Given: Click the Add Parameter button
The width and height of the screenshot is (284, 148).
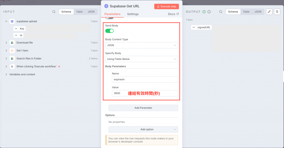Looking at the screenshot, I should 143,108.
